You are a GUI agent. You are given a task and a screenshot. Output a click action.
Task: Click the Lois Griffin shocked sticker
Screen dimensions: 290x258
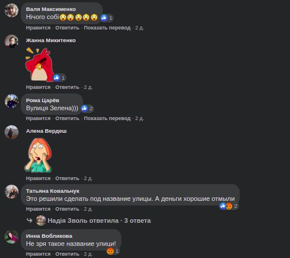pos(38,155)
